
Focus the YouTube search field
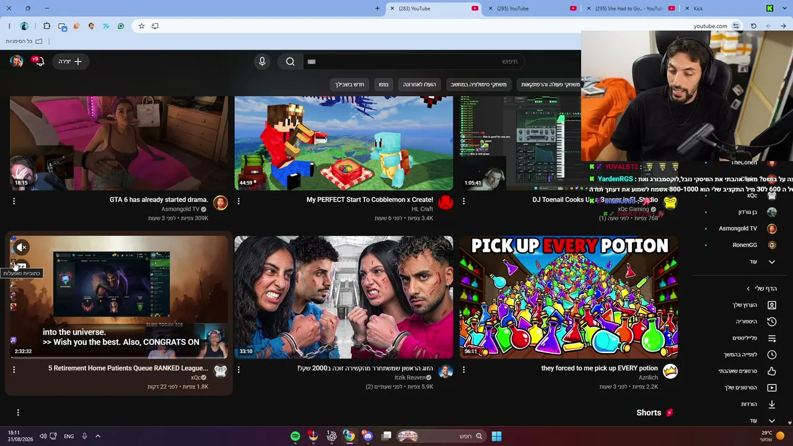pos(414,61)
